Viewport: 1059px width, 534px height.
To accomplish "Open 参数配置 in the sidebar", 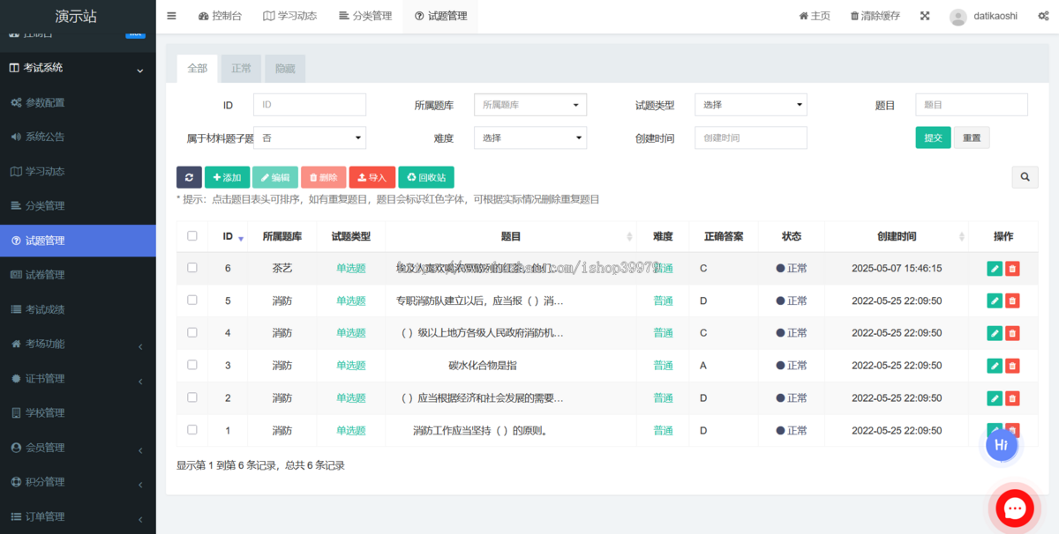I will [x=78, y=102].
